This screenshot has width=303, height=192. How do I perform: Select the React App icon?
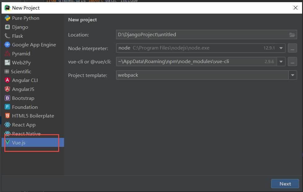(7, 125)
